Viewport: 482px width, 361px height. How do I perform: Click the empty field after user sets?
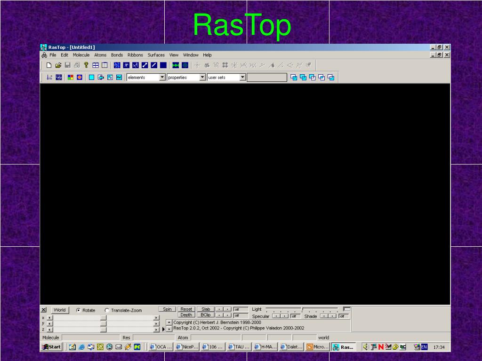tap(267, 78)
